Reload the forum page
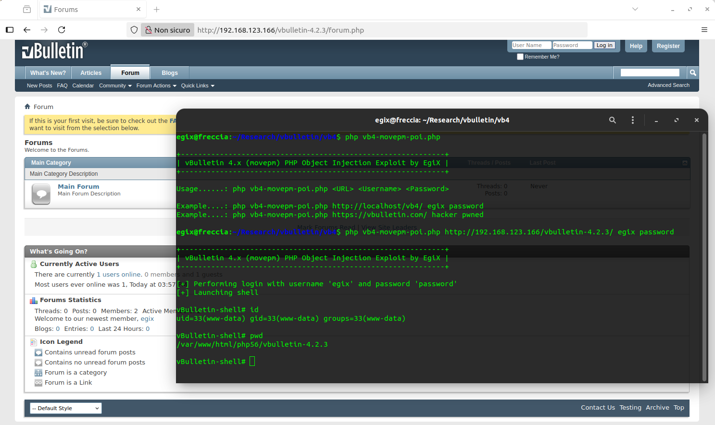 [x=62, y=30]
